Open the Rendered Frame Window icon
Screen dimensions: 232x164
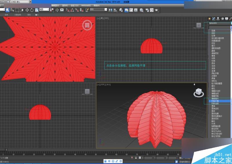tap(152, 10)
